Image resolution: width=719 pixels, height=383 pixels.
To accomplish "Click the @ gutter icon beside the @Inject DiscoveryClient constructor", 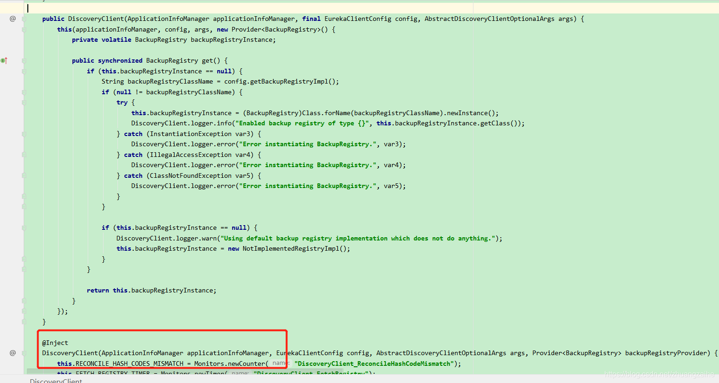I will 13,353.
